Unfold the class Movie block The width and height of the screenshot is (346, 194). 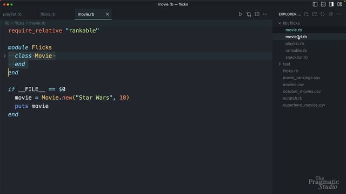pyautogui.click(x=5, y=56)
